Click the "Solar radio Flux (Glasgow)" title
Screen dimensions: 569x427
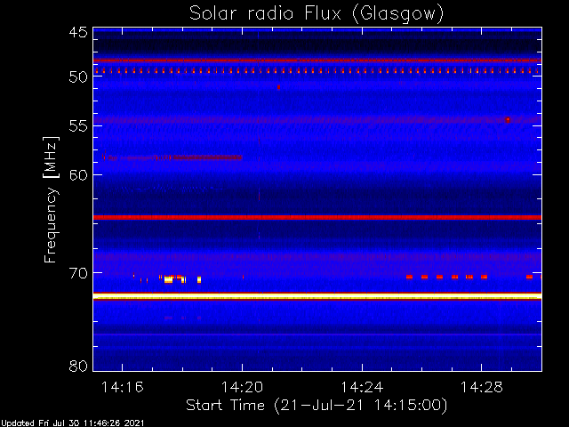tap(317, 14)
